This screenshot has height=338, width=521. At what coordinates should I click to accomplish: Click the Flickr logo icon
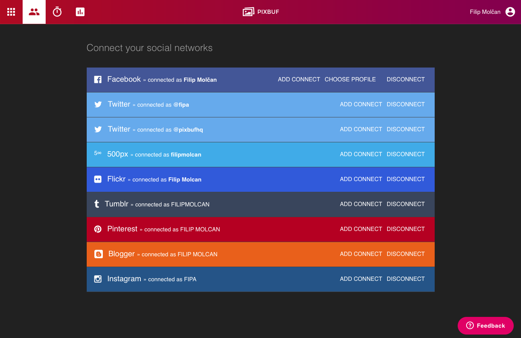click(x=98, y=179)
